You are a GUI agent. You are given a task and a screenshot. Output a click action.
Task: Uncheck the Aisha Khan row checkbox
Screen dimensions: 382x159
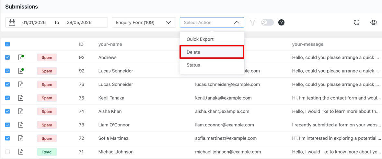pyautogui.click(x=7, y=112)
